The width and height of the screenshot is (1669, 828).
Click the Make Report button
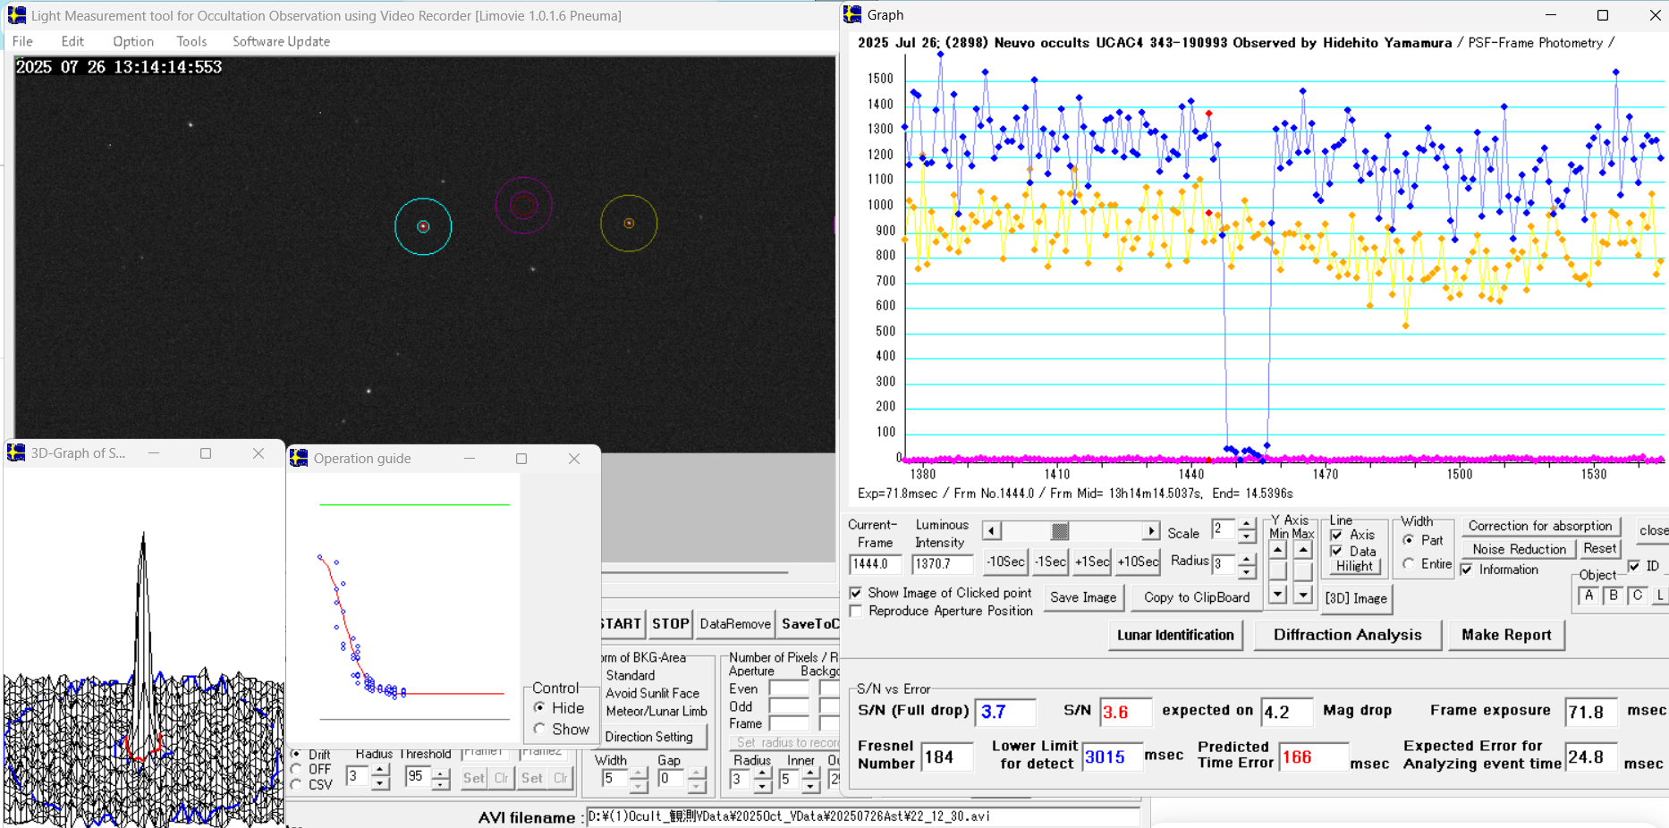tap(1506, 635)
